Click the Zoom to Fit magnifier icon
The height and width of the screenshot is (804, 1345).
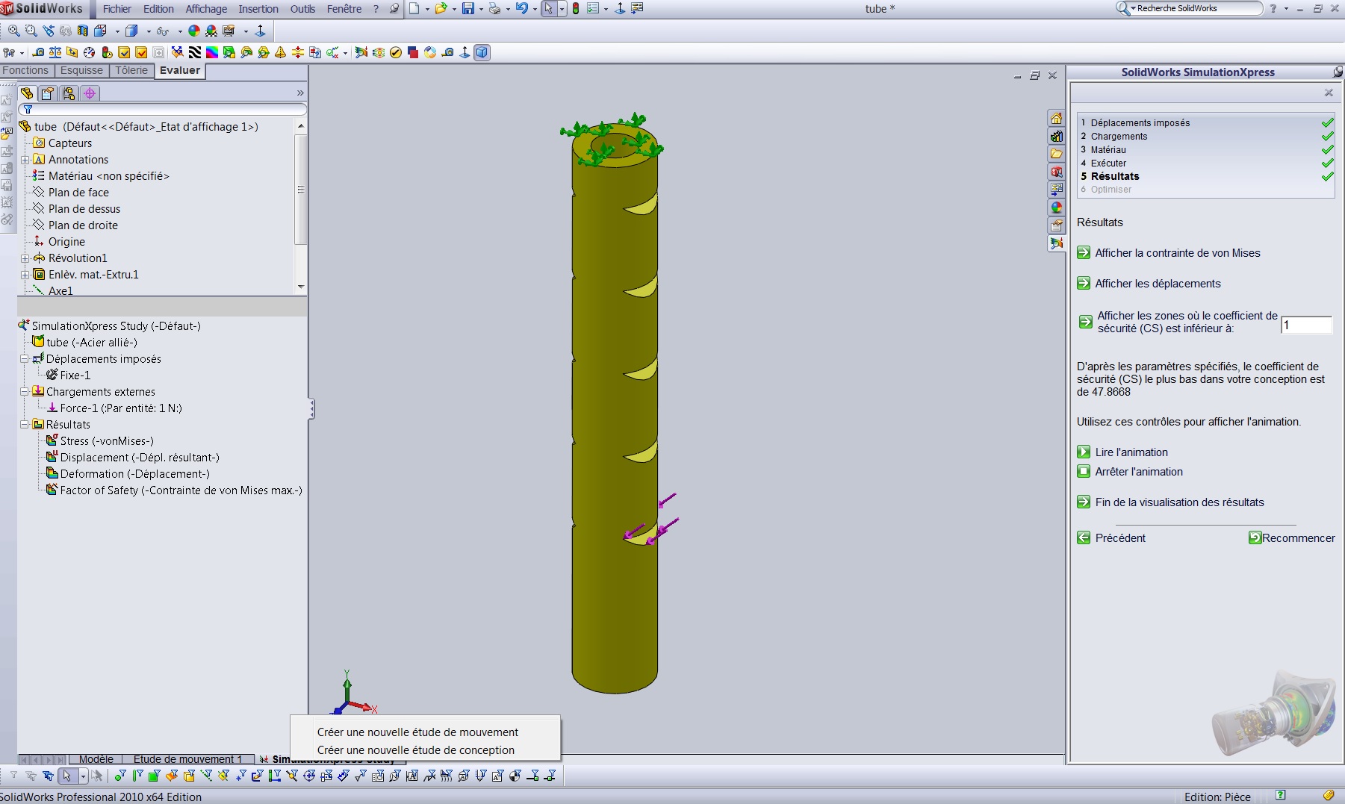pyautogui.click(x=14, y=31)
